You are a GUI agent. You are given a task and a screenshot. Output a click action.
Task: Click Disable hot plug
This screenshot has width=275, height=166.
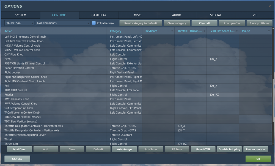pyautogui.click(x=229, y=149)
